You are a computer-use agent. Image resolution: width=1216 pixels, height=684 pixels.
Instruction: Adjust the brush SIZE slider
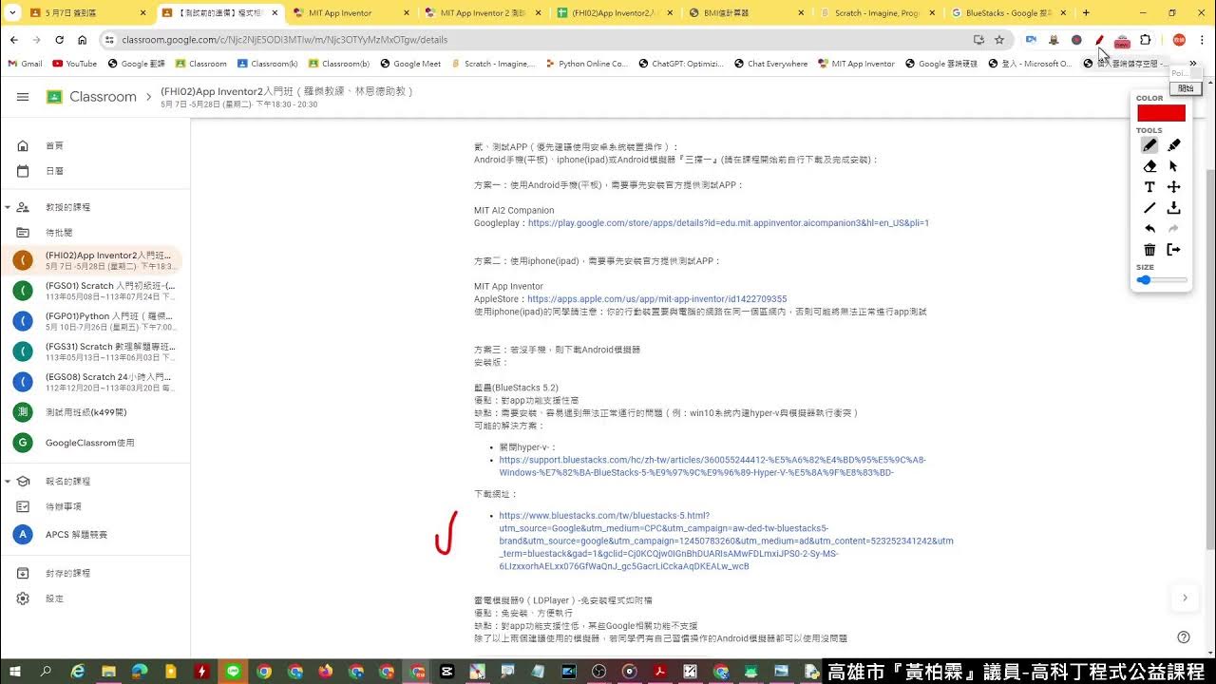coord(1162,280)
